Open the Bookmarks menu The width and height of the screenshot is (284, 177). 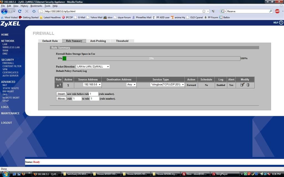click(x=36, y=6)
